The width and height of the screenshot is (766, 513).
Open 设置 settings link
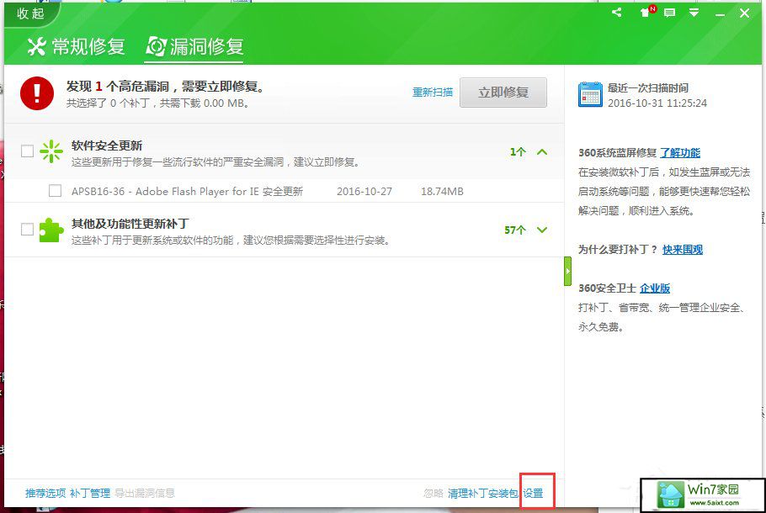(x=533, y=494)
